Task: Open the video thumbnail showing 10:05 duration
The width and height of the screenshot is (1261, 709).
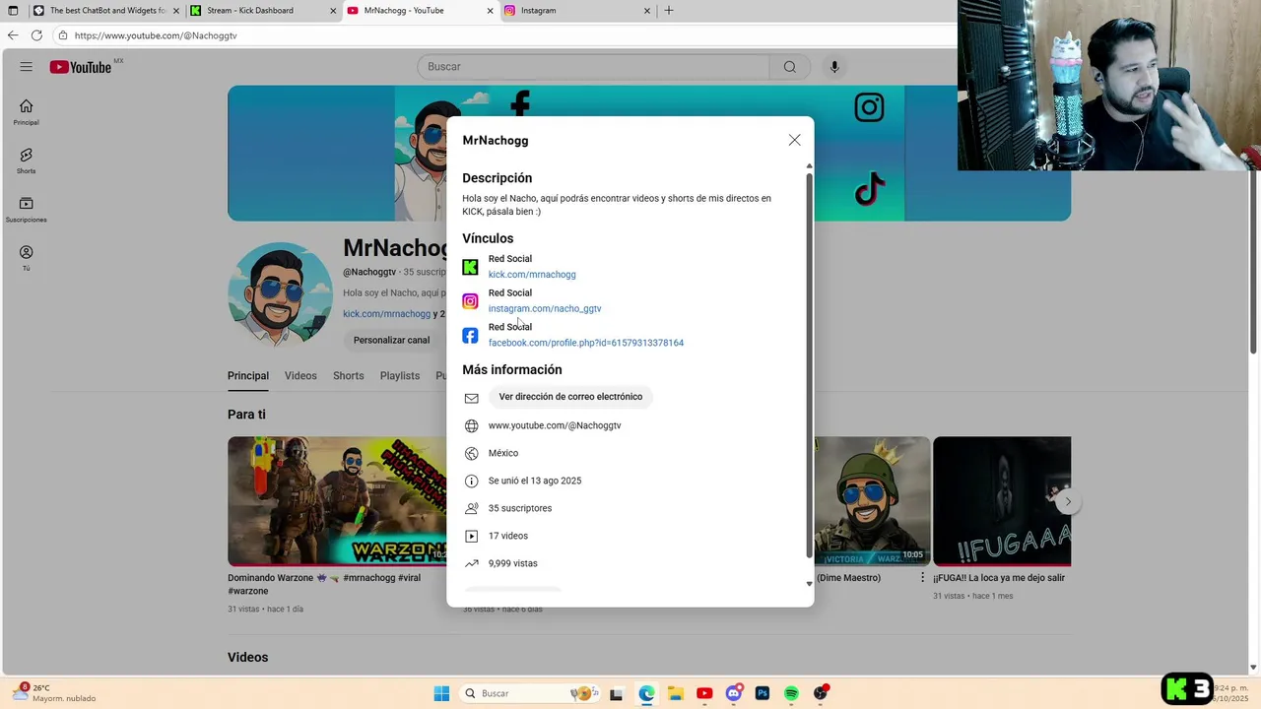Action: point(873,501)
